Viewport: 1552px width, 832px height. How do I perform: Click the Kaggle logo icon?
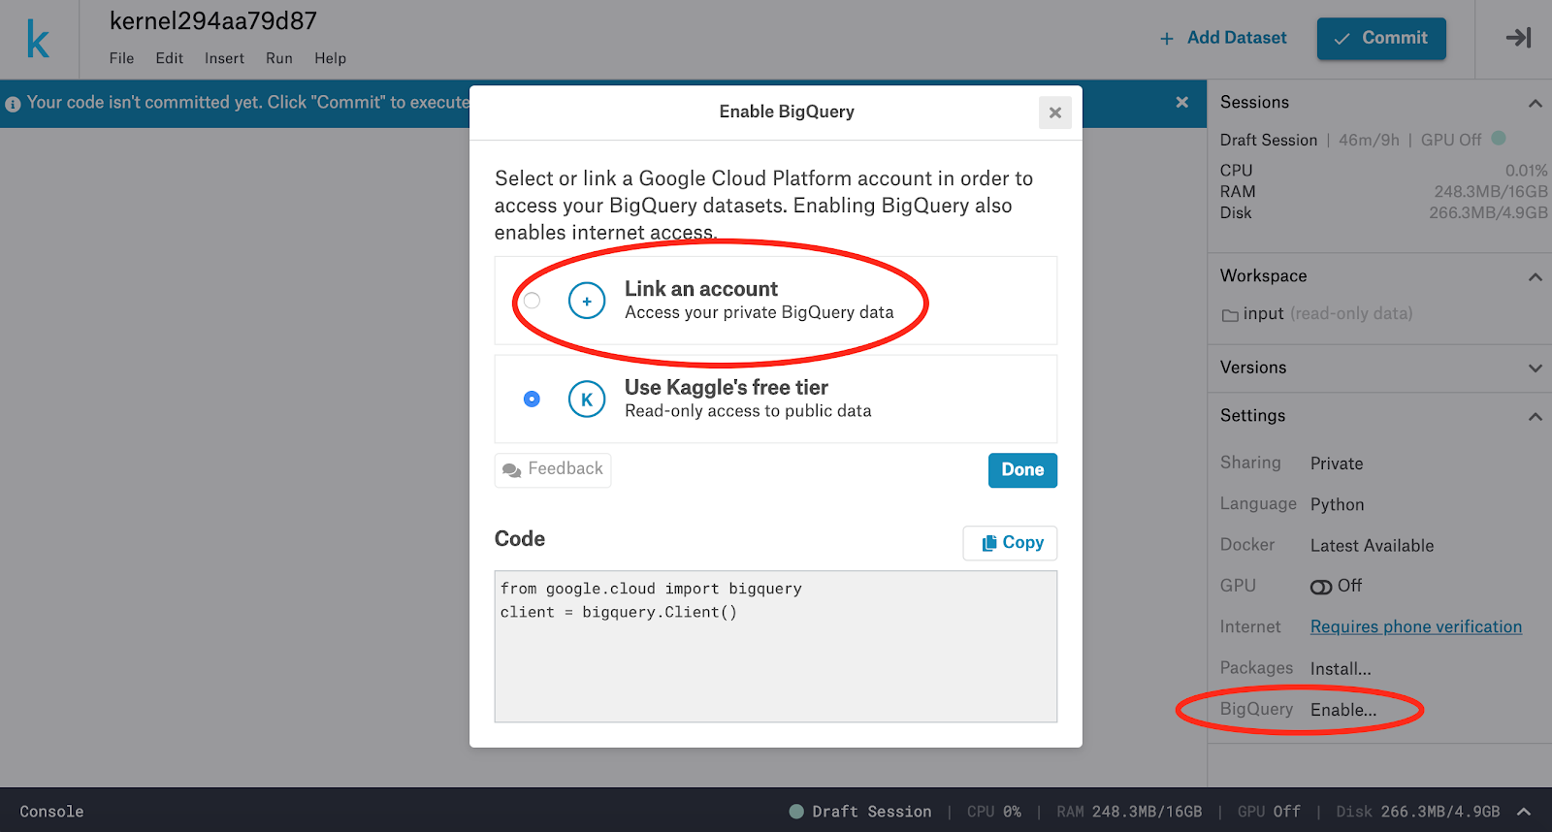tap(38, 40)
